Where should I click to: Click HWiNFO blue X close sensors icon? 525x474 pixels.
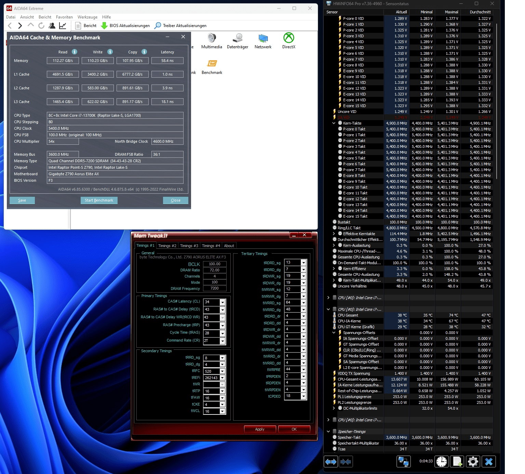489,462
